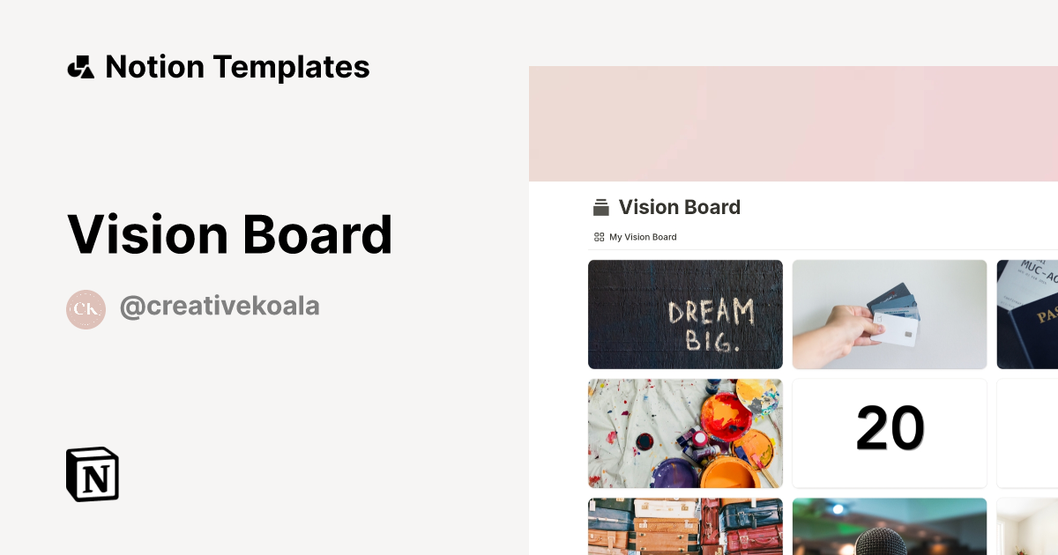Open the stacked suitcases card

click(685, 527)
